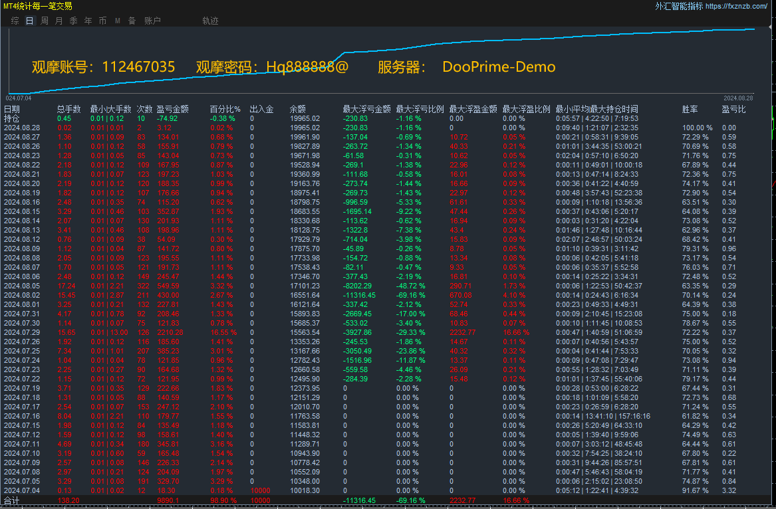This screenshot has width=776, height=509.
Task: Click the MT4统计每一笔交易 title
Action: pos(38,6)
